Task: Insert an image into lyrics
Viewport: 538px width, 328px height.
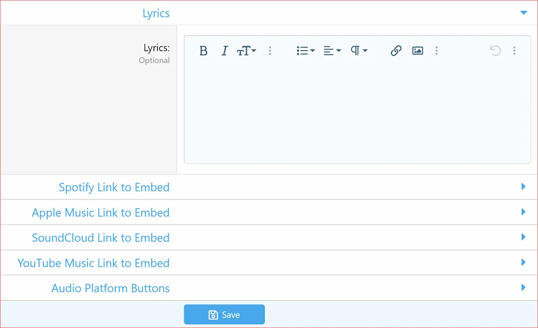Action: pos(418,51)
